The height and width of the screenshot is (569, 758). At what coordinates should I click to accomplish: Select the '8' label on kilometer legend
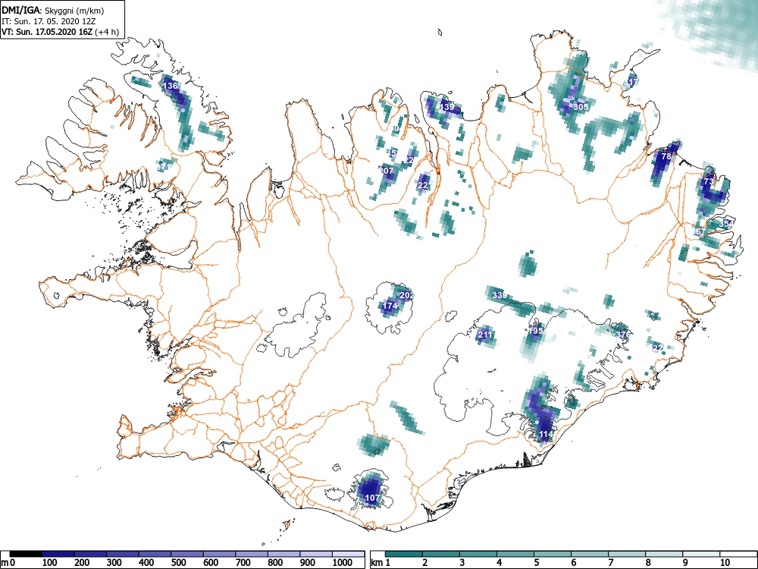point(648,563)
